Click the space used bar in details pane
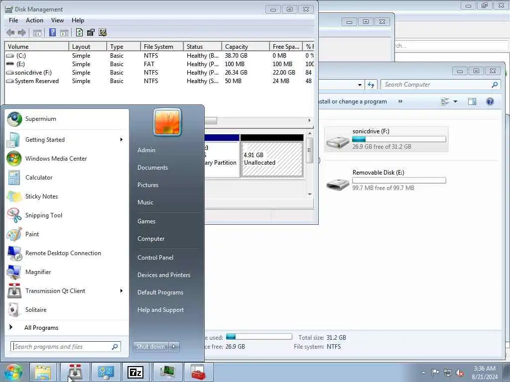The width and height of the screenshot is (510, 382). [259, 337]
